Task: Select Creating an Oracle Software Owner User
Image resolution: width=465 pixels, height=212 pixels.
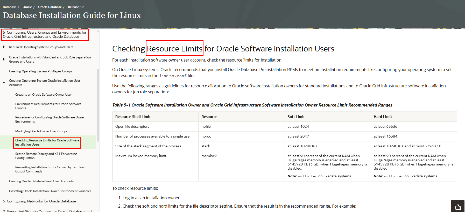Action: pos(44,95)
